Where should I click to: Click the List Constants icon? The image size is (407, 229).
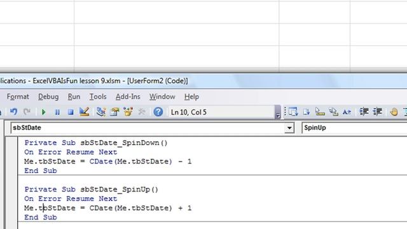point(307,112)
